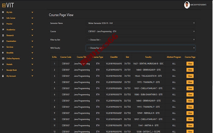Viewport: 213px width, 133px height.
Task: Click class number VL2018195006093
Action: pyautogui.click(x=114, y=64)
